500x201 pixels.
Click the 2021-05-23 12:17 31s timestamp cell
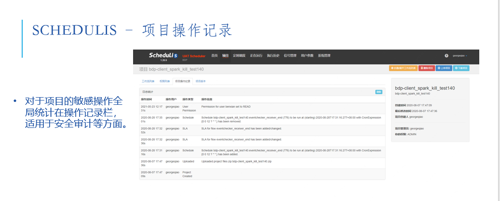pyautogui.click(x=152, y=109)
